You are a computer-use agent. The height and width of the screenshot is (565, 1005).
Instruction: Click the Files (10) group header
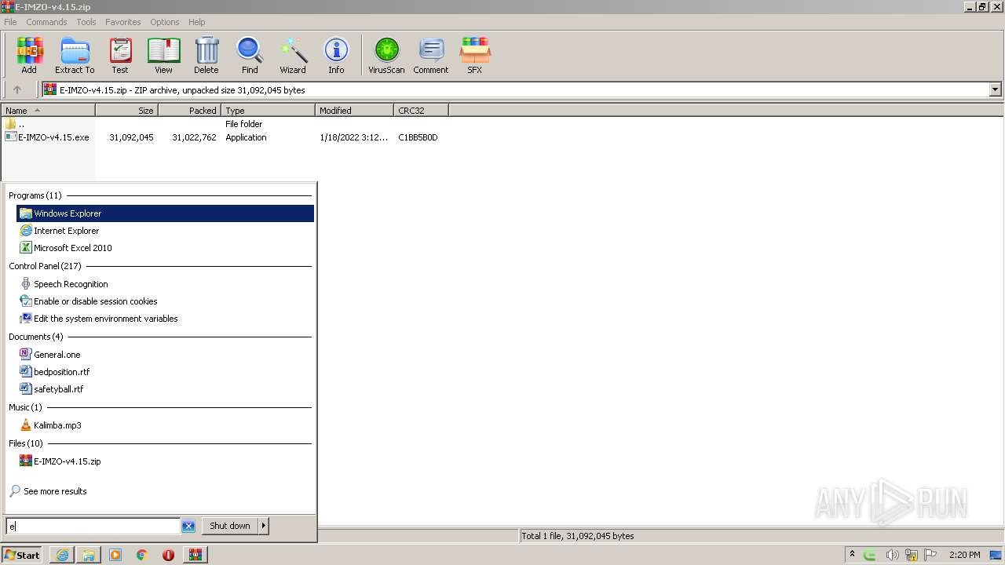(x=26, y=443)
